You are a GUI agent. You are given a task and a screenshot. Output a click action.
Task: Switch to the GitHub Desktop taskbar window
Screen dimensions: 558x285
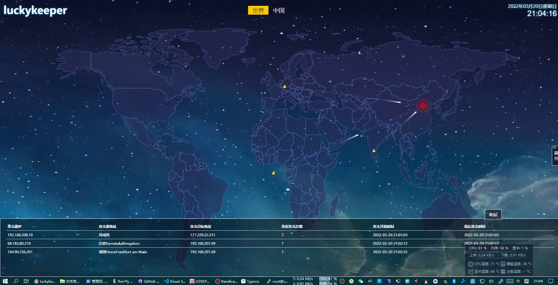[x=149, y=281]
